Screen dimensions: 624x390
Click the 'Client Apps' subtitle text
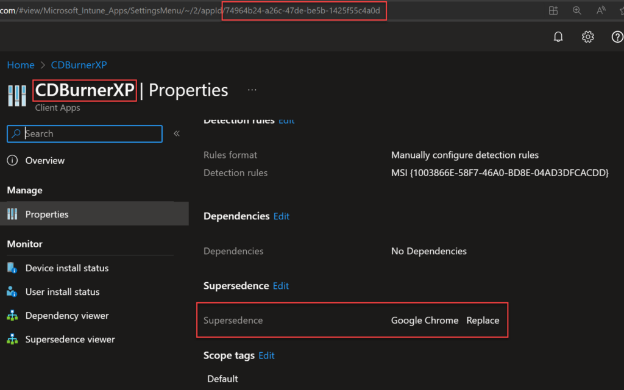coord(57,108)
